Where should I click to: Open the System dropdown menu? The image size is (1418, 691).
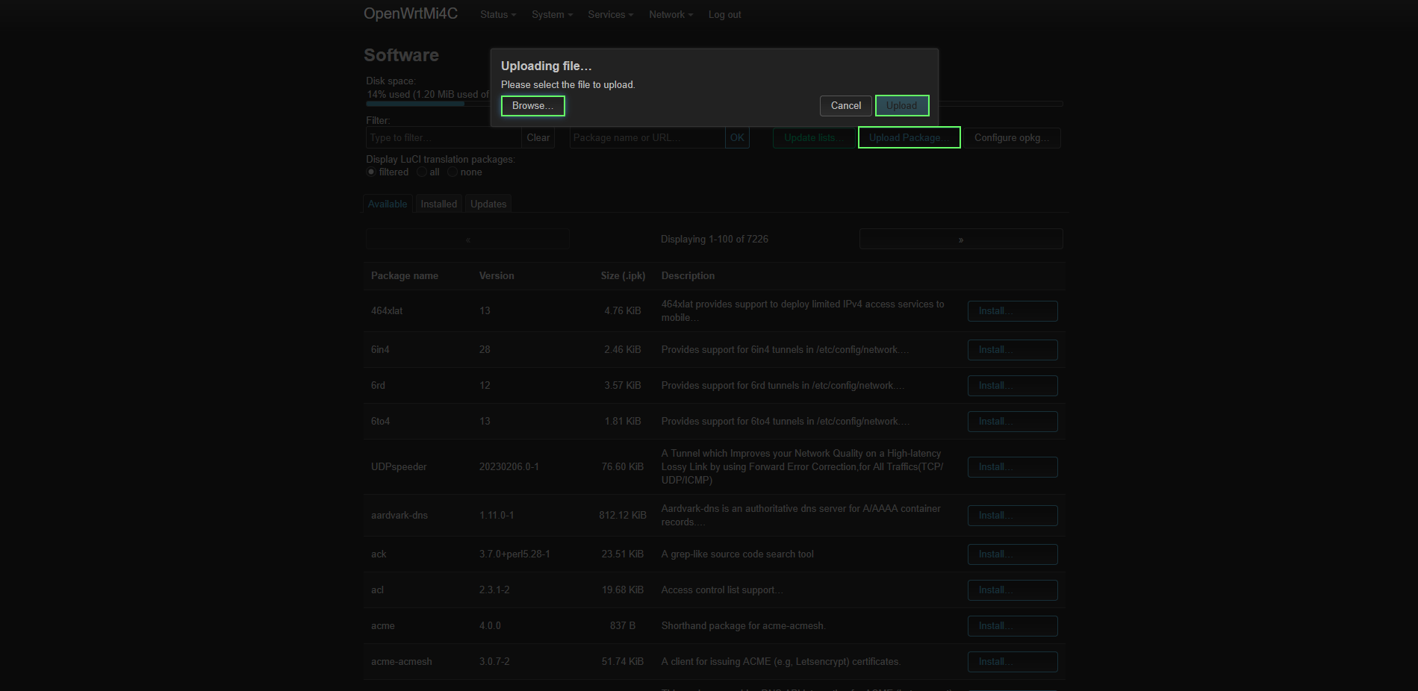[552, 14]
